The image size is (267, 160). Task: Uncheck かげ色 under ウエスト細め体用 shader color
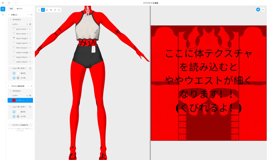(x=14, y=116)
